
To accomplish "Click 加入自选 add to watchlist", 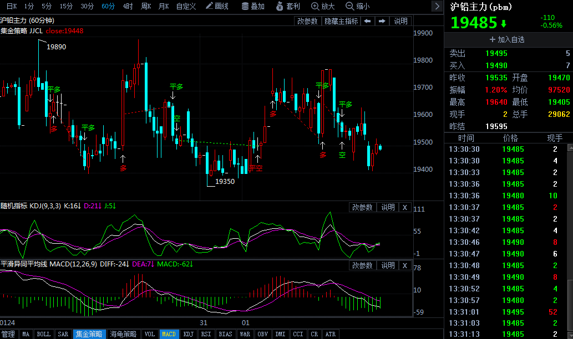I will (507, 39).
